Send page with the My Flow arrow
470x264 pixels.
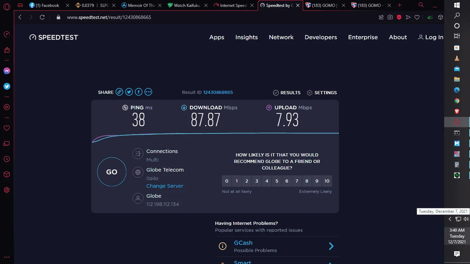408,17
